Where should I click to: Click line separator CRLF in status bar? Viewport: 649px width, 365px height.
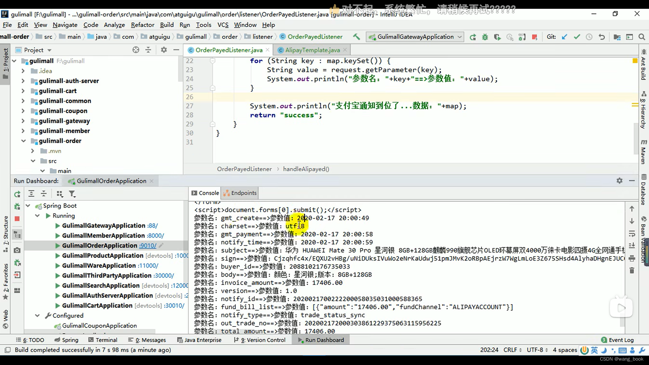coord(512,350)
